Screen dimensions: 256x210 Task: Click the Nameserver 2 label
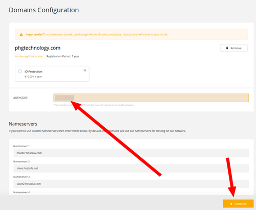22,161
